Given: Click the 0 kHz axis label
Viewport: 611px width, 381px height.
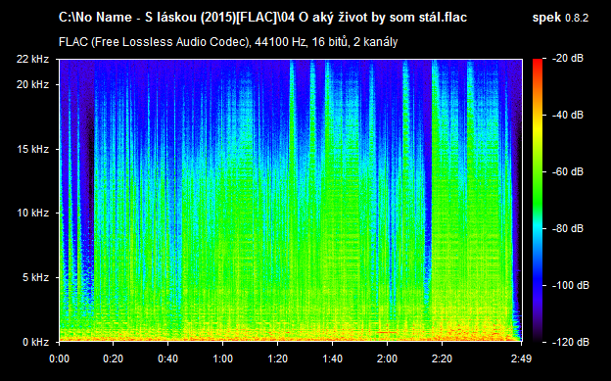Looking at the screenshot, I should coord(36,342).
